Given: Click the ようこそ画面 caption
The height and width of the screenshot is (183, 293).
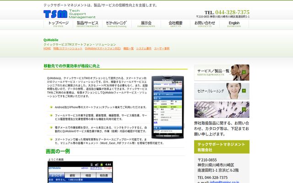Looking at the screenshot, I should 56,160.
